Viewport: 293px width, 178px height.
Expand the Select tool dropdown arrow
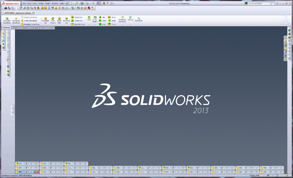[x=101, y=4]
